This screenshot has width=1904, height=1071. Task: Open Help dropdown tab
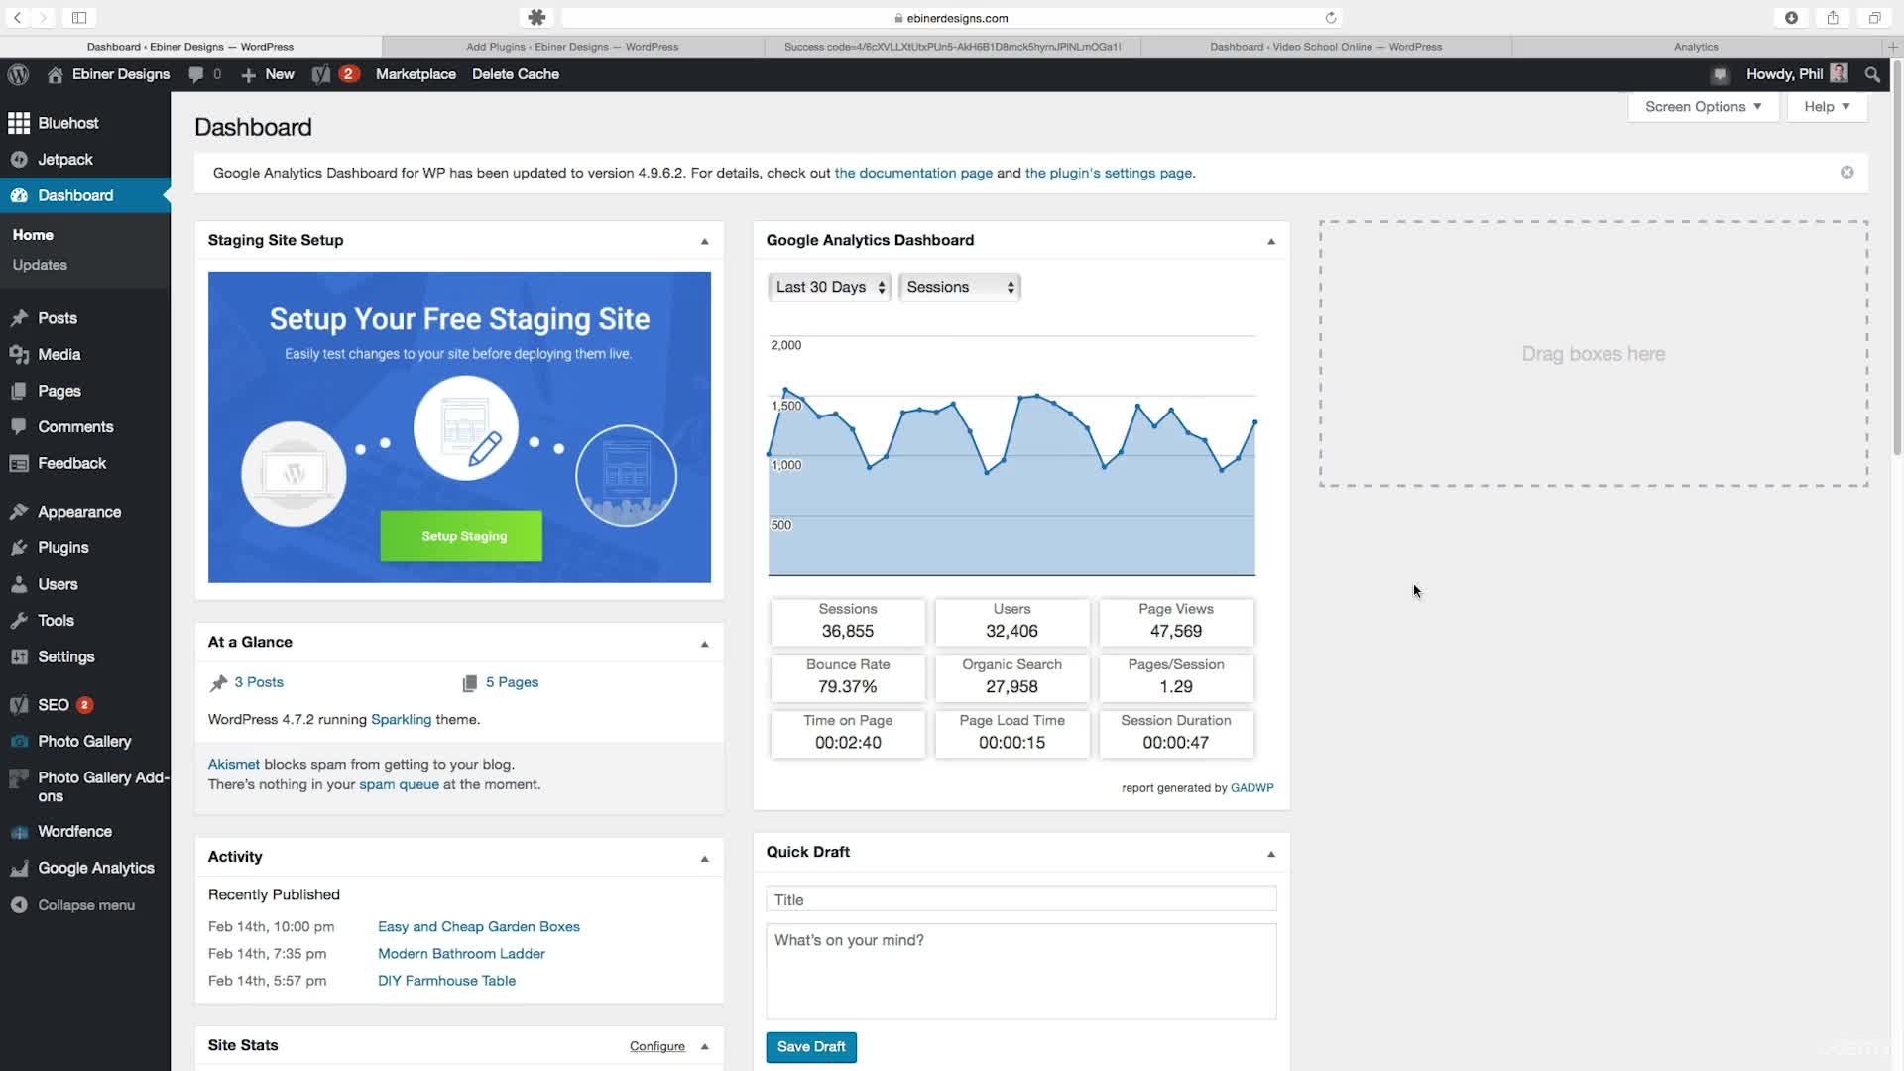pos(1827,107)
